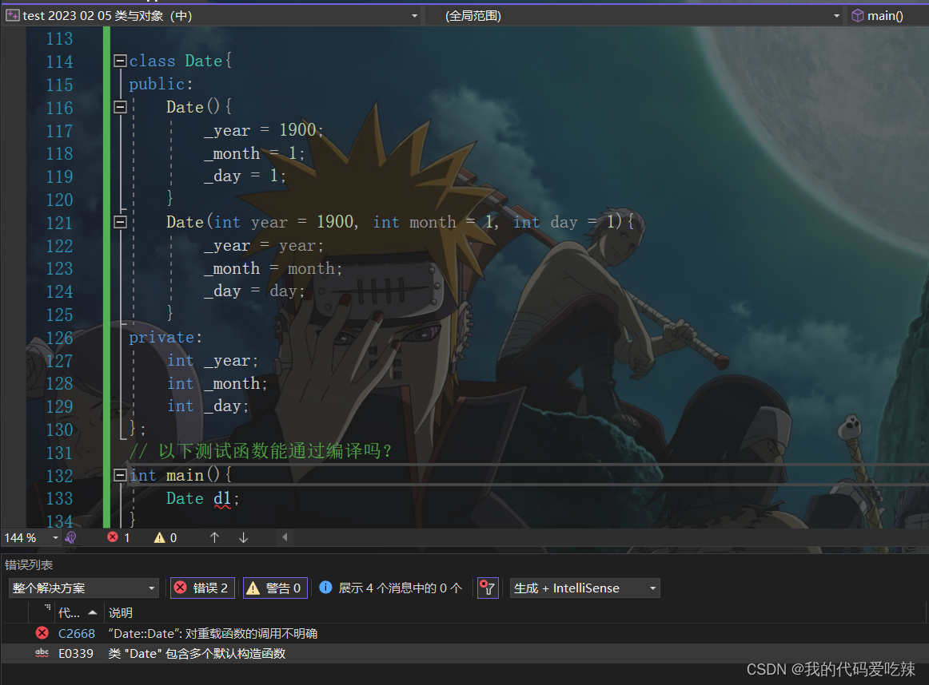Open error code link C2668

[x=77, y=634]
